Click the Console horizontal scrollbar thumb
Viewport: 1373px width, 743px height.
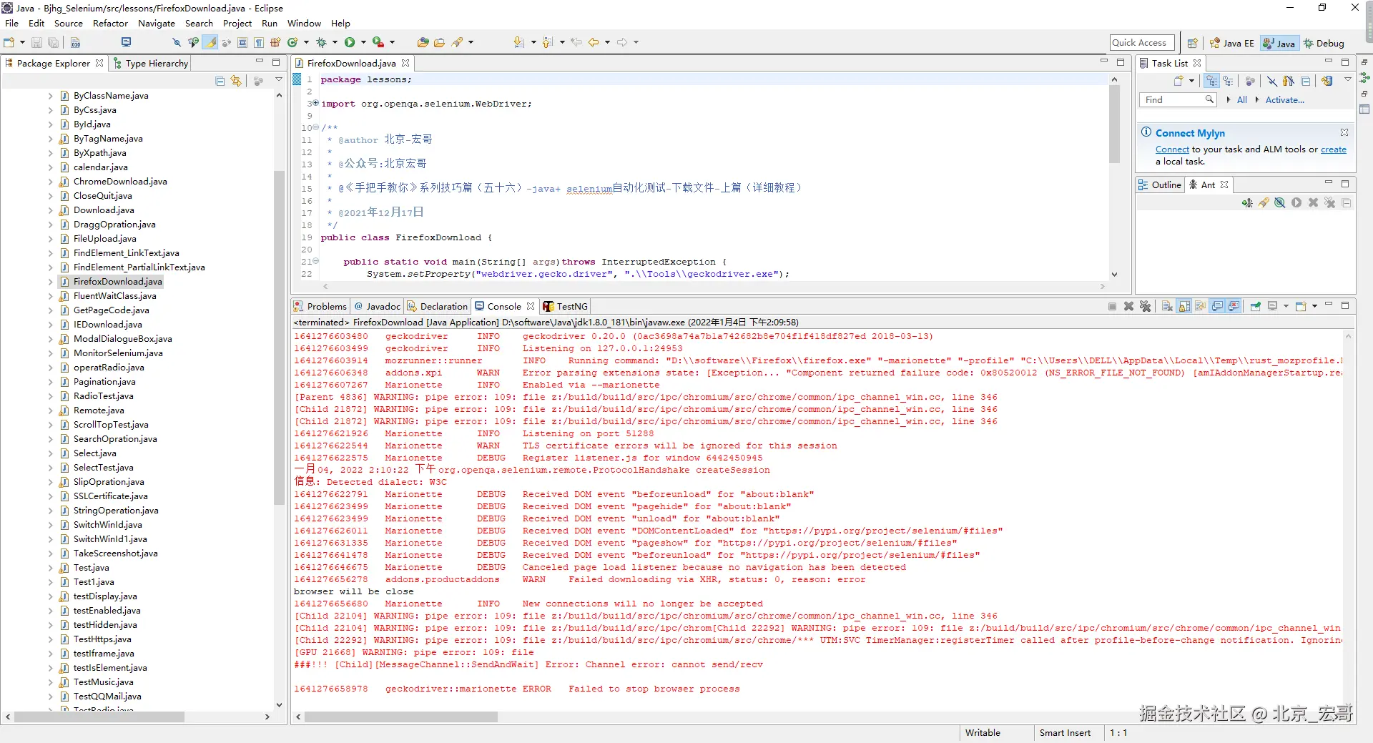point(401,717)
